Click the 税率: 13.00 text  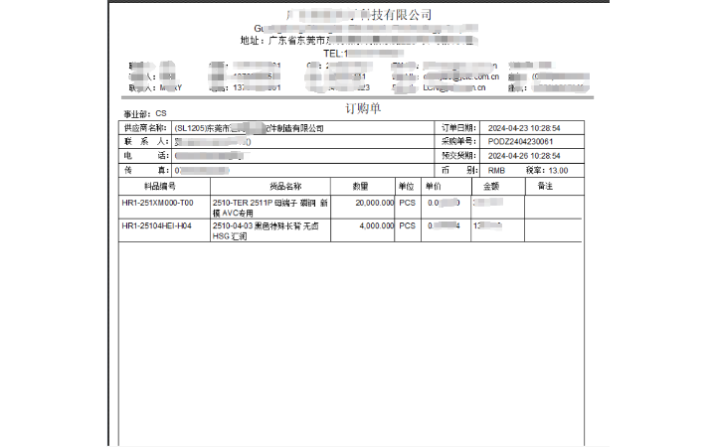pos(547,171)
